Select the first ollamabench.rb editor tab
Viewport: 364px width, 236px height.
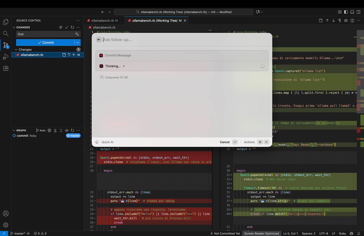tap(102, 21)
